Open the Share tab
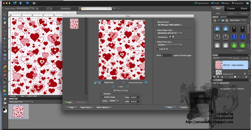The image size is (251, 130). [244, 8]
